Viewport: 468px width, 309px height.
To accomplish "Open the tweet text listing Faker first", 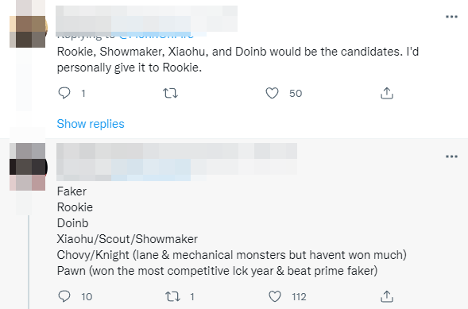I will coord(231,231).
